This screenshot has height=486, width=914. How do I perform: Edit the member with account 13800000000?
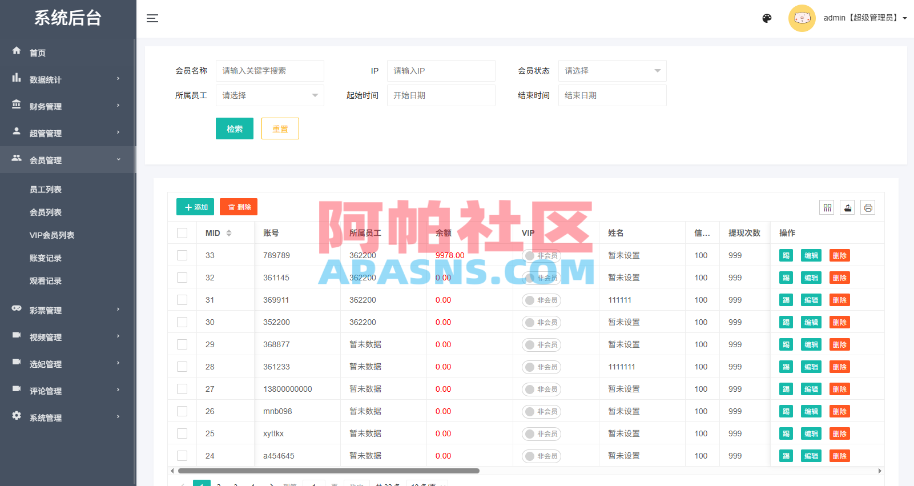811,389
